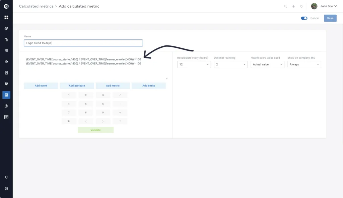Image resolution: width=343 pixels, height=198 pixels.
Task: Click Add attribute button
Action: coord(77,86)
